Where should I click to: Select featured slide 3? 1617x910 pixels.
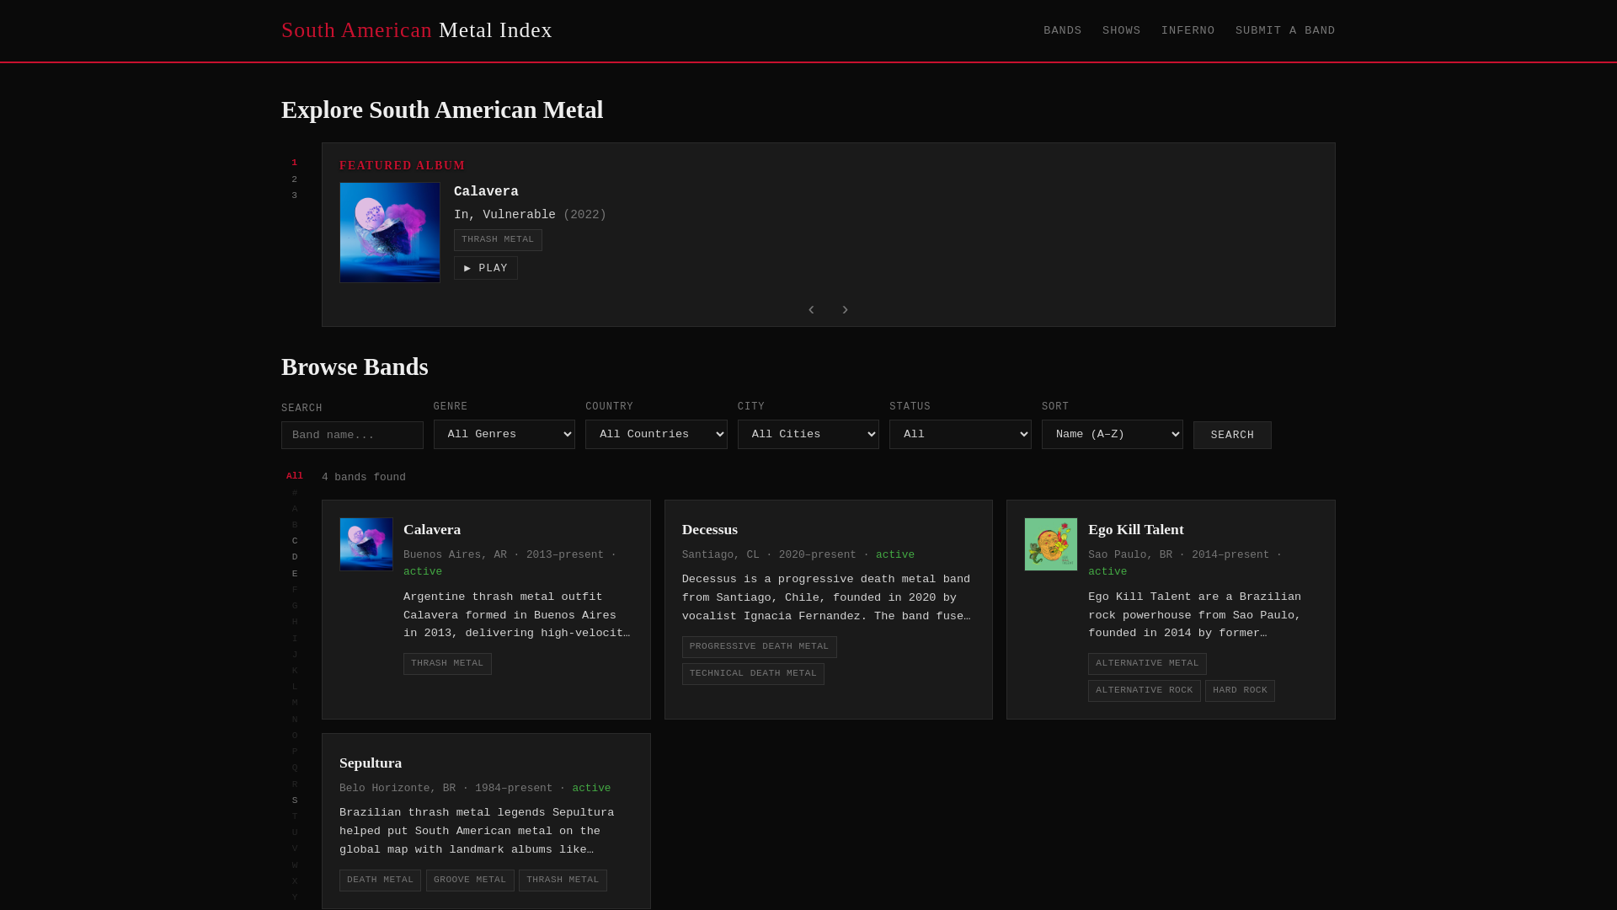[x=295, y=195]
